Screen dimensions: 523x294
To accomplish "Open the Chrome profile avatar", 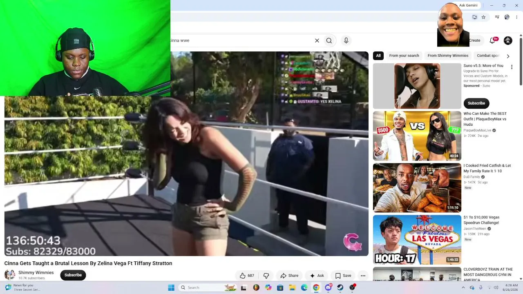I will [507, 17].
